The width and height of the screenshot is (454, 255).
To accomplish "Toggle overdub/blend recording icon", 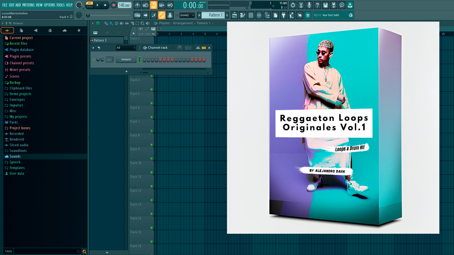I will tap(162, 5).
